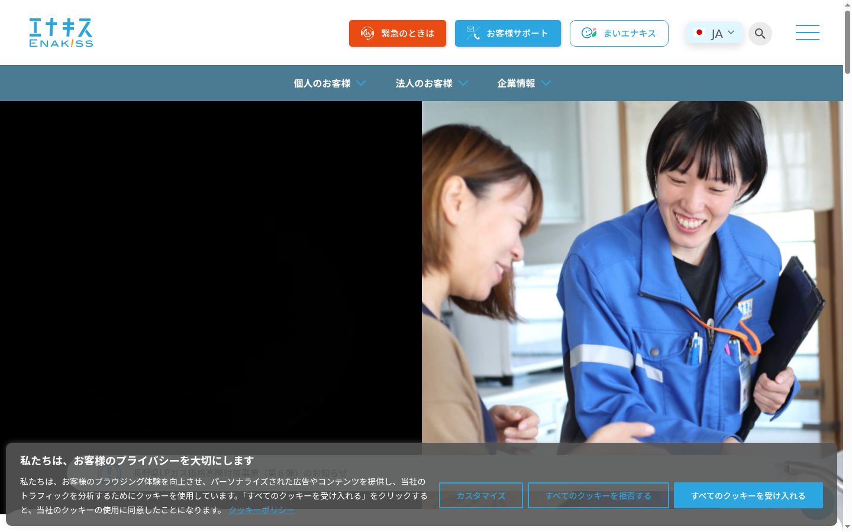Expand the 法人のお客様 menu
The width and height of the screenshot is (852, 532).
[432, 83]
